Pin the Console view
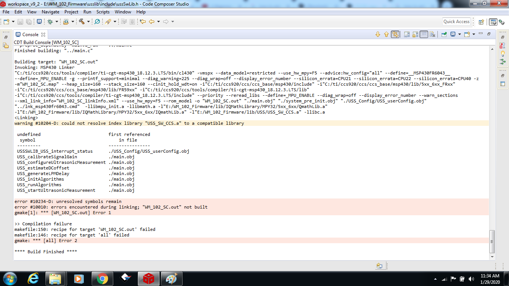 [x=444, y=34]
